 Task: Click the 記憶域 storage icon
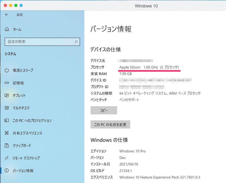click(x=7, y=83)
